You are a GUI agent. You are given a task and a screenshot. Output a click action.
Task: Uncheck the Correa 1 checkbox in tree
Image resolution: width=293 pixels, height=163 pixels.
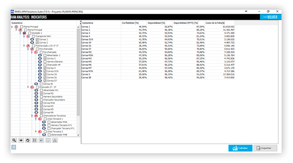[x=37, y=39]
